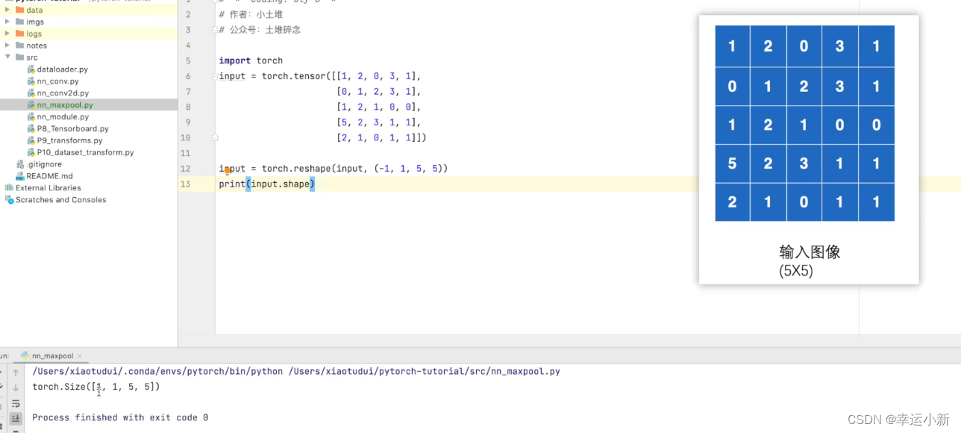The image size is (961, 433).
Task: Click the nn_conv2d.py Python file icon
Action: point(31,93)
